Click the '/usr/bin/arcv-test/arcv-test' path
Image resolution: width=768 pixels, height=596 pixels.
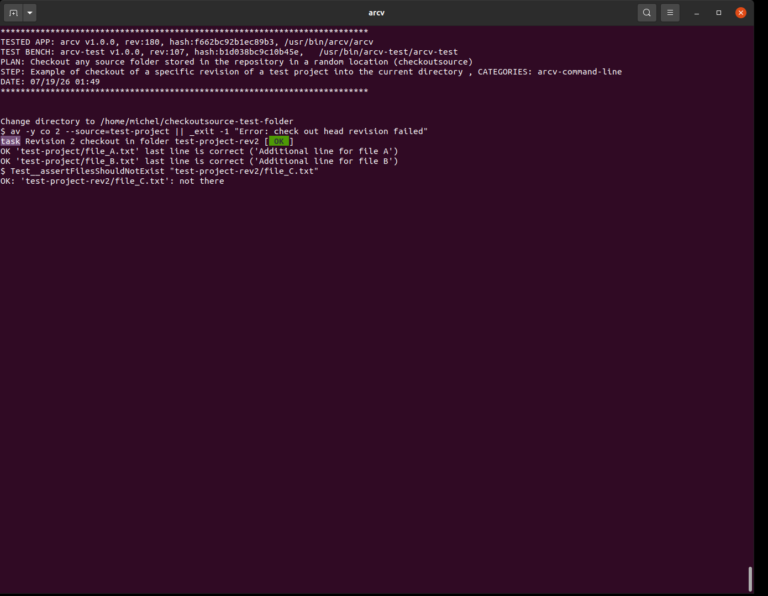(388, 52)
